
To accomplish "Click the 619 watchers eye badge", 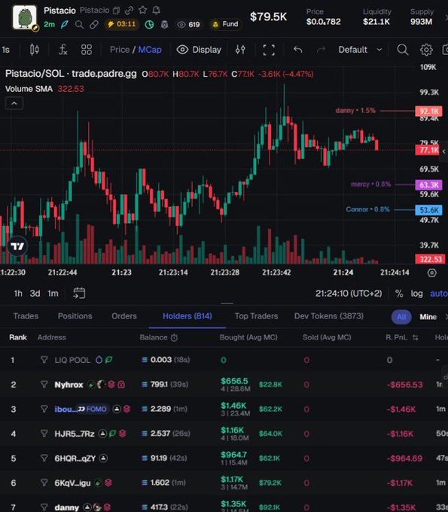I will tap(188, 25).
